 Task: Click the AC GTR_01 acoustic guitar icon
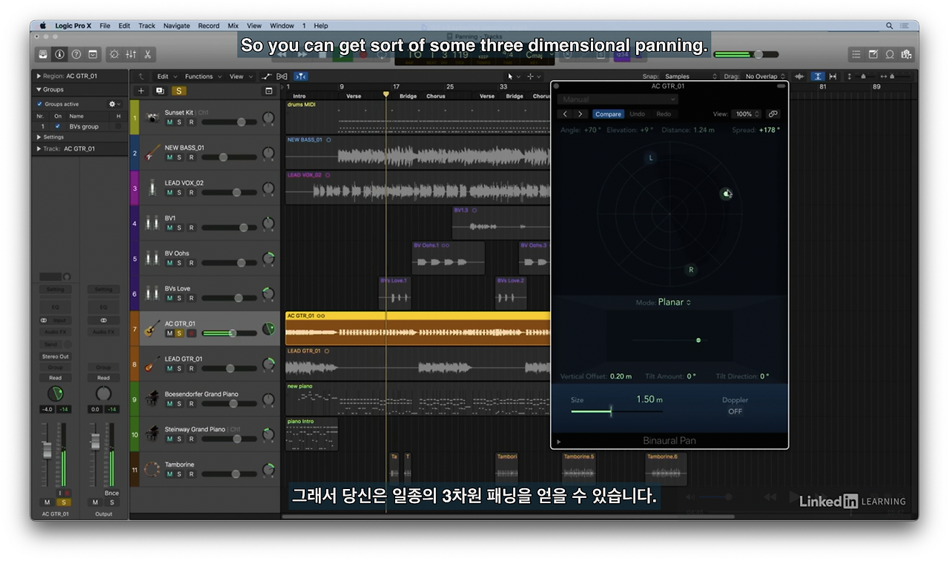153,328
